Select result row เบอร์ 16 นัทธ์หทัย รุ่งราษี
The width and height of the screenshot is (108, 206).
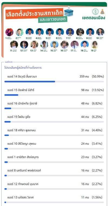pyautogui.click(x=54, y=105)
